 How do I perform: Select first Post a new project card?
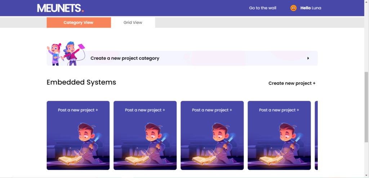(78, 135)
